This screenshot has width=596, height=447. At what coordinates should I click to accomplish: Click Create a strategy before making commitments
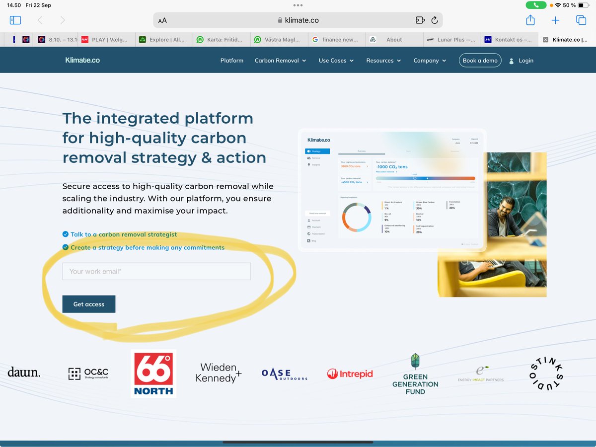148,247
